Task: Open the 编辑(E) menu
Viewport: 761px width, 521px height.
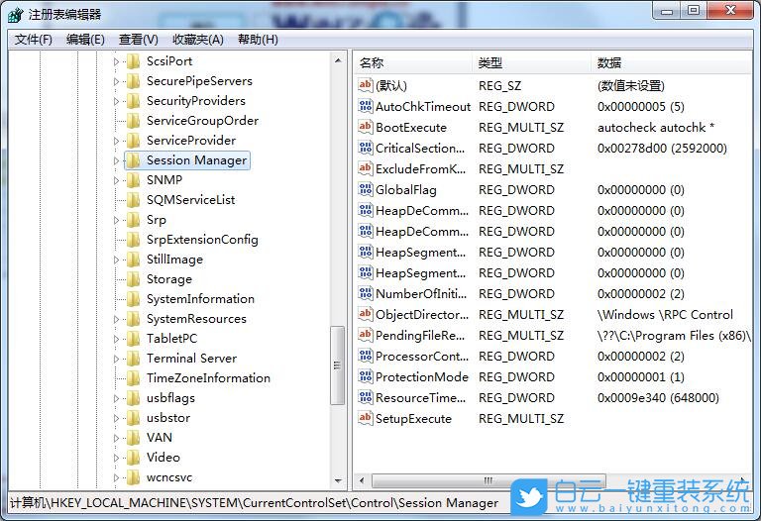Action: pyautogui.click(x=85, y=40)
